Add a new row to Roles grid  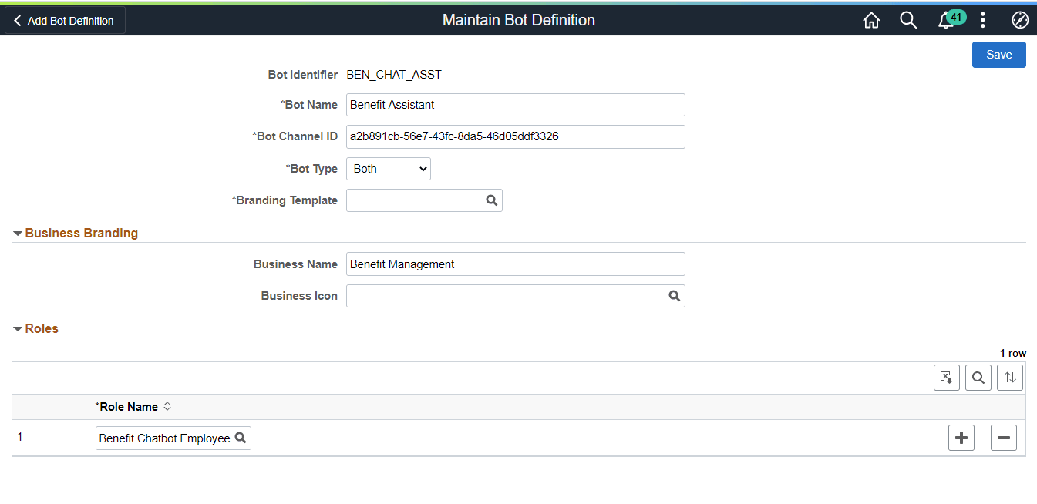pyautogui.click(x=961, y=437)
